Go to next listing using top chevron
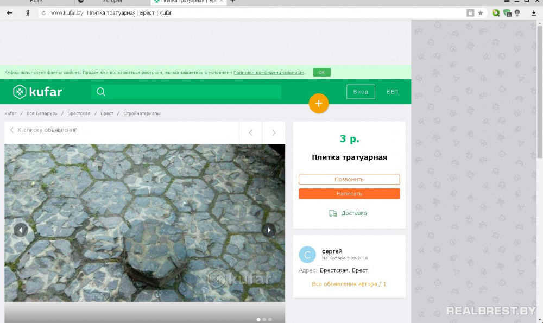Screen dimensions: 543x323 (x=274, y=132)
